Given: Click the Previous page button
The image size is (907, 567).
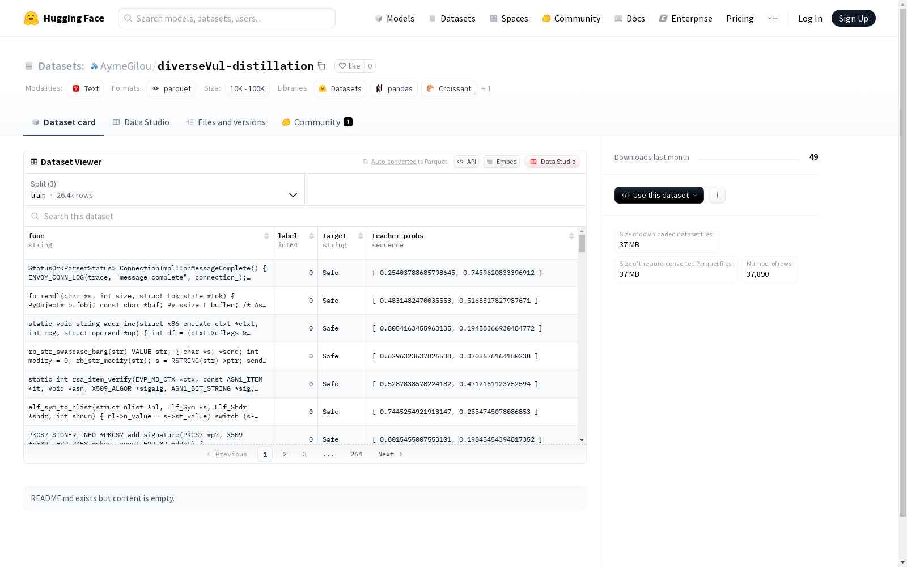Looking at the screenshot, I should (x=227, y=454).
